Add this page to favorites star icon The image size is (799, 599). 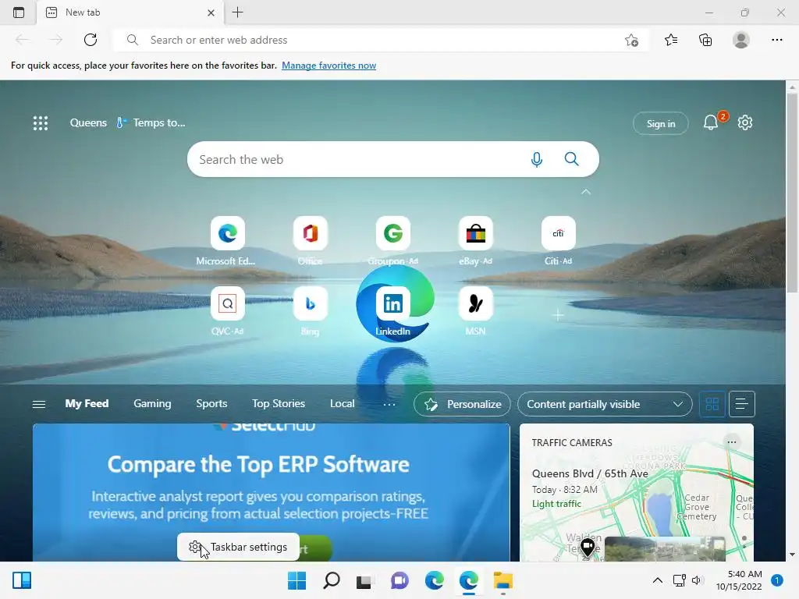point(631,40)
